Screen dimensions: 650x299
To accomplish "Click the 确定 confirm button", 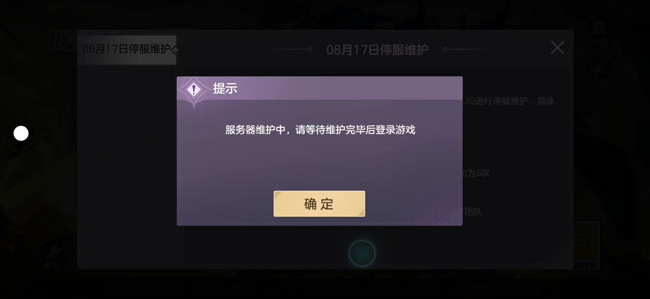I will pos(319,204).
